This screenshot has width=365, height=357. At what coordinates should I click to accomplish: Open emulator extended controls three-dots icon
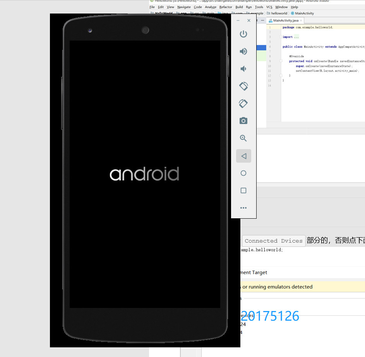point(243,208)
